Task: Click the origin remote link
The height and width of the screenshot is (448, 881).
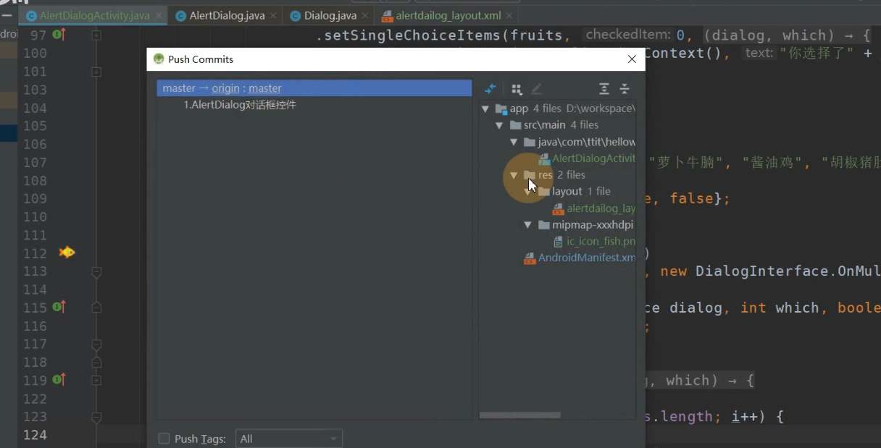Action: (225, 88)
